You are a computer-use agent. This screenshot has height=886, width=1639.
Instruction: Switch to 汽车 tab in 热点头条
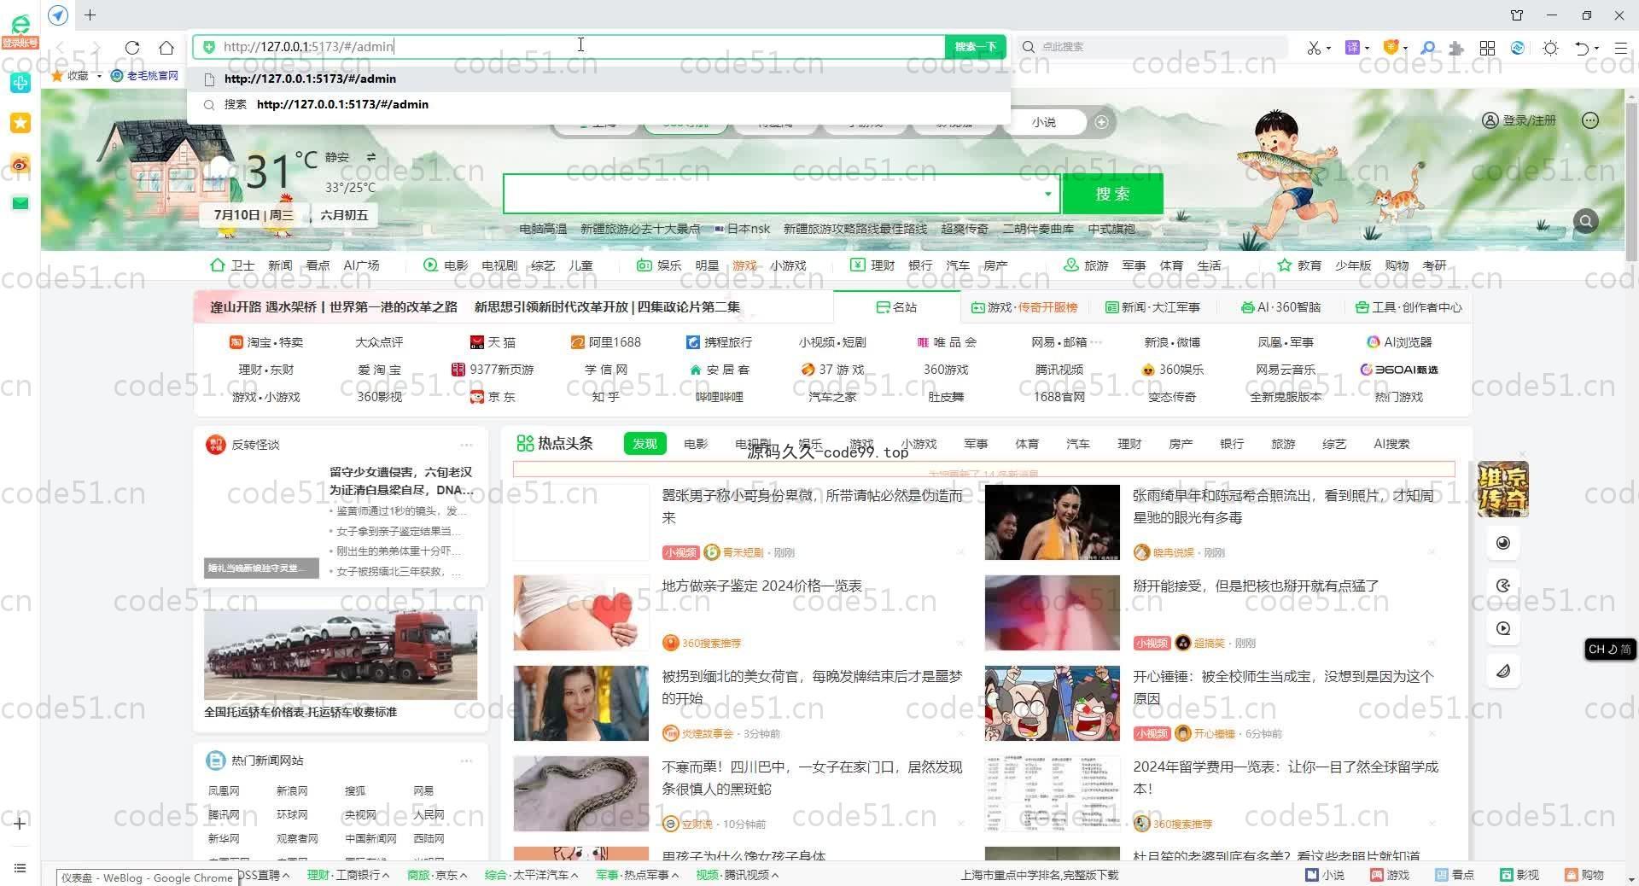click(x=1078, y=444)
